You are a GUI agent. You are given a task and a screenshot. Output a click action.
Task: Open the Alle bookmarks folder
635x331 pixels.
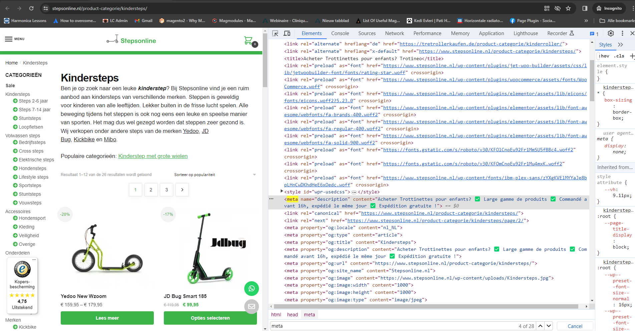tap(617, 21)
